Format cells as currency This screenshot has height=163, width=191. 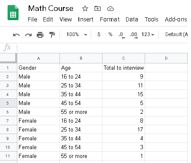pos(99,34)
